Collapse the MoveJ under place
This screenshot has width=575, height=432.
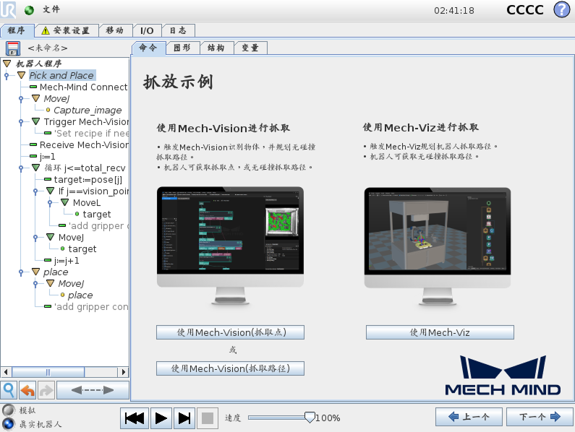coord(51,284)
